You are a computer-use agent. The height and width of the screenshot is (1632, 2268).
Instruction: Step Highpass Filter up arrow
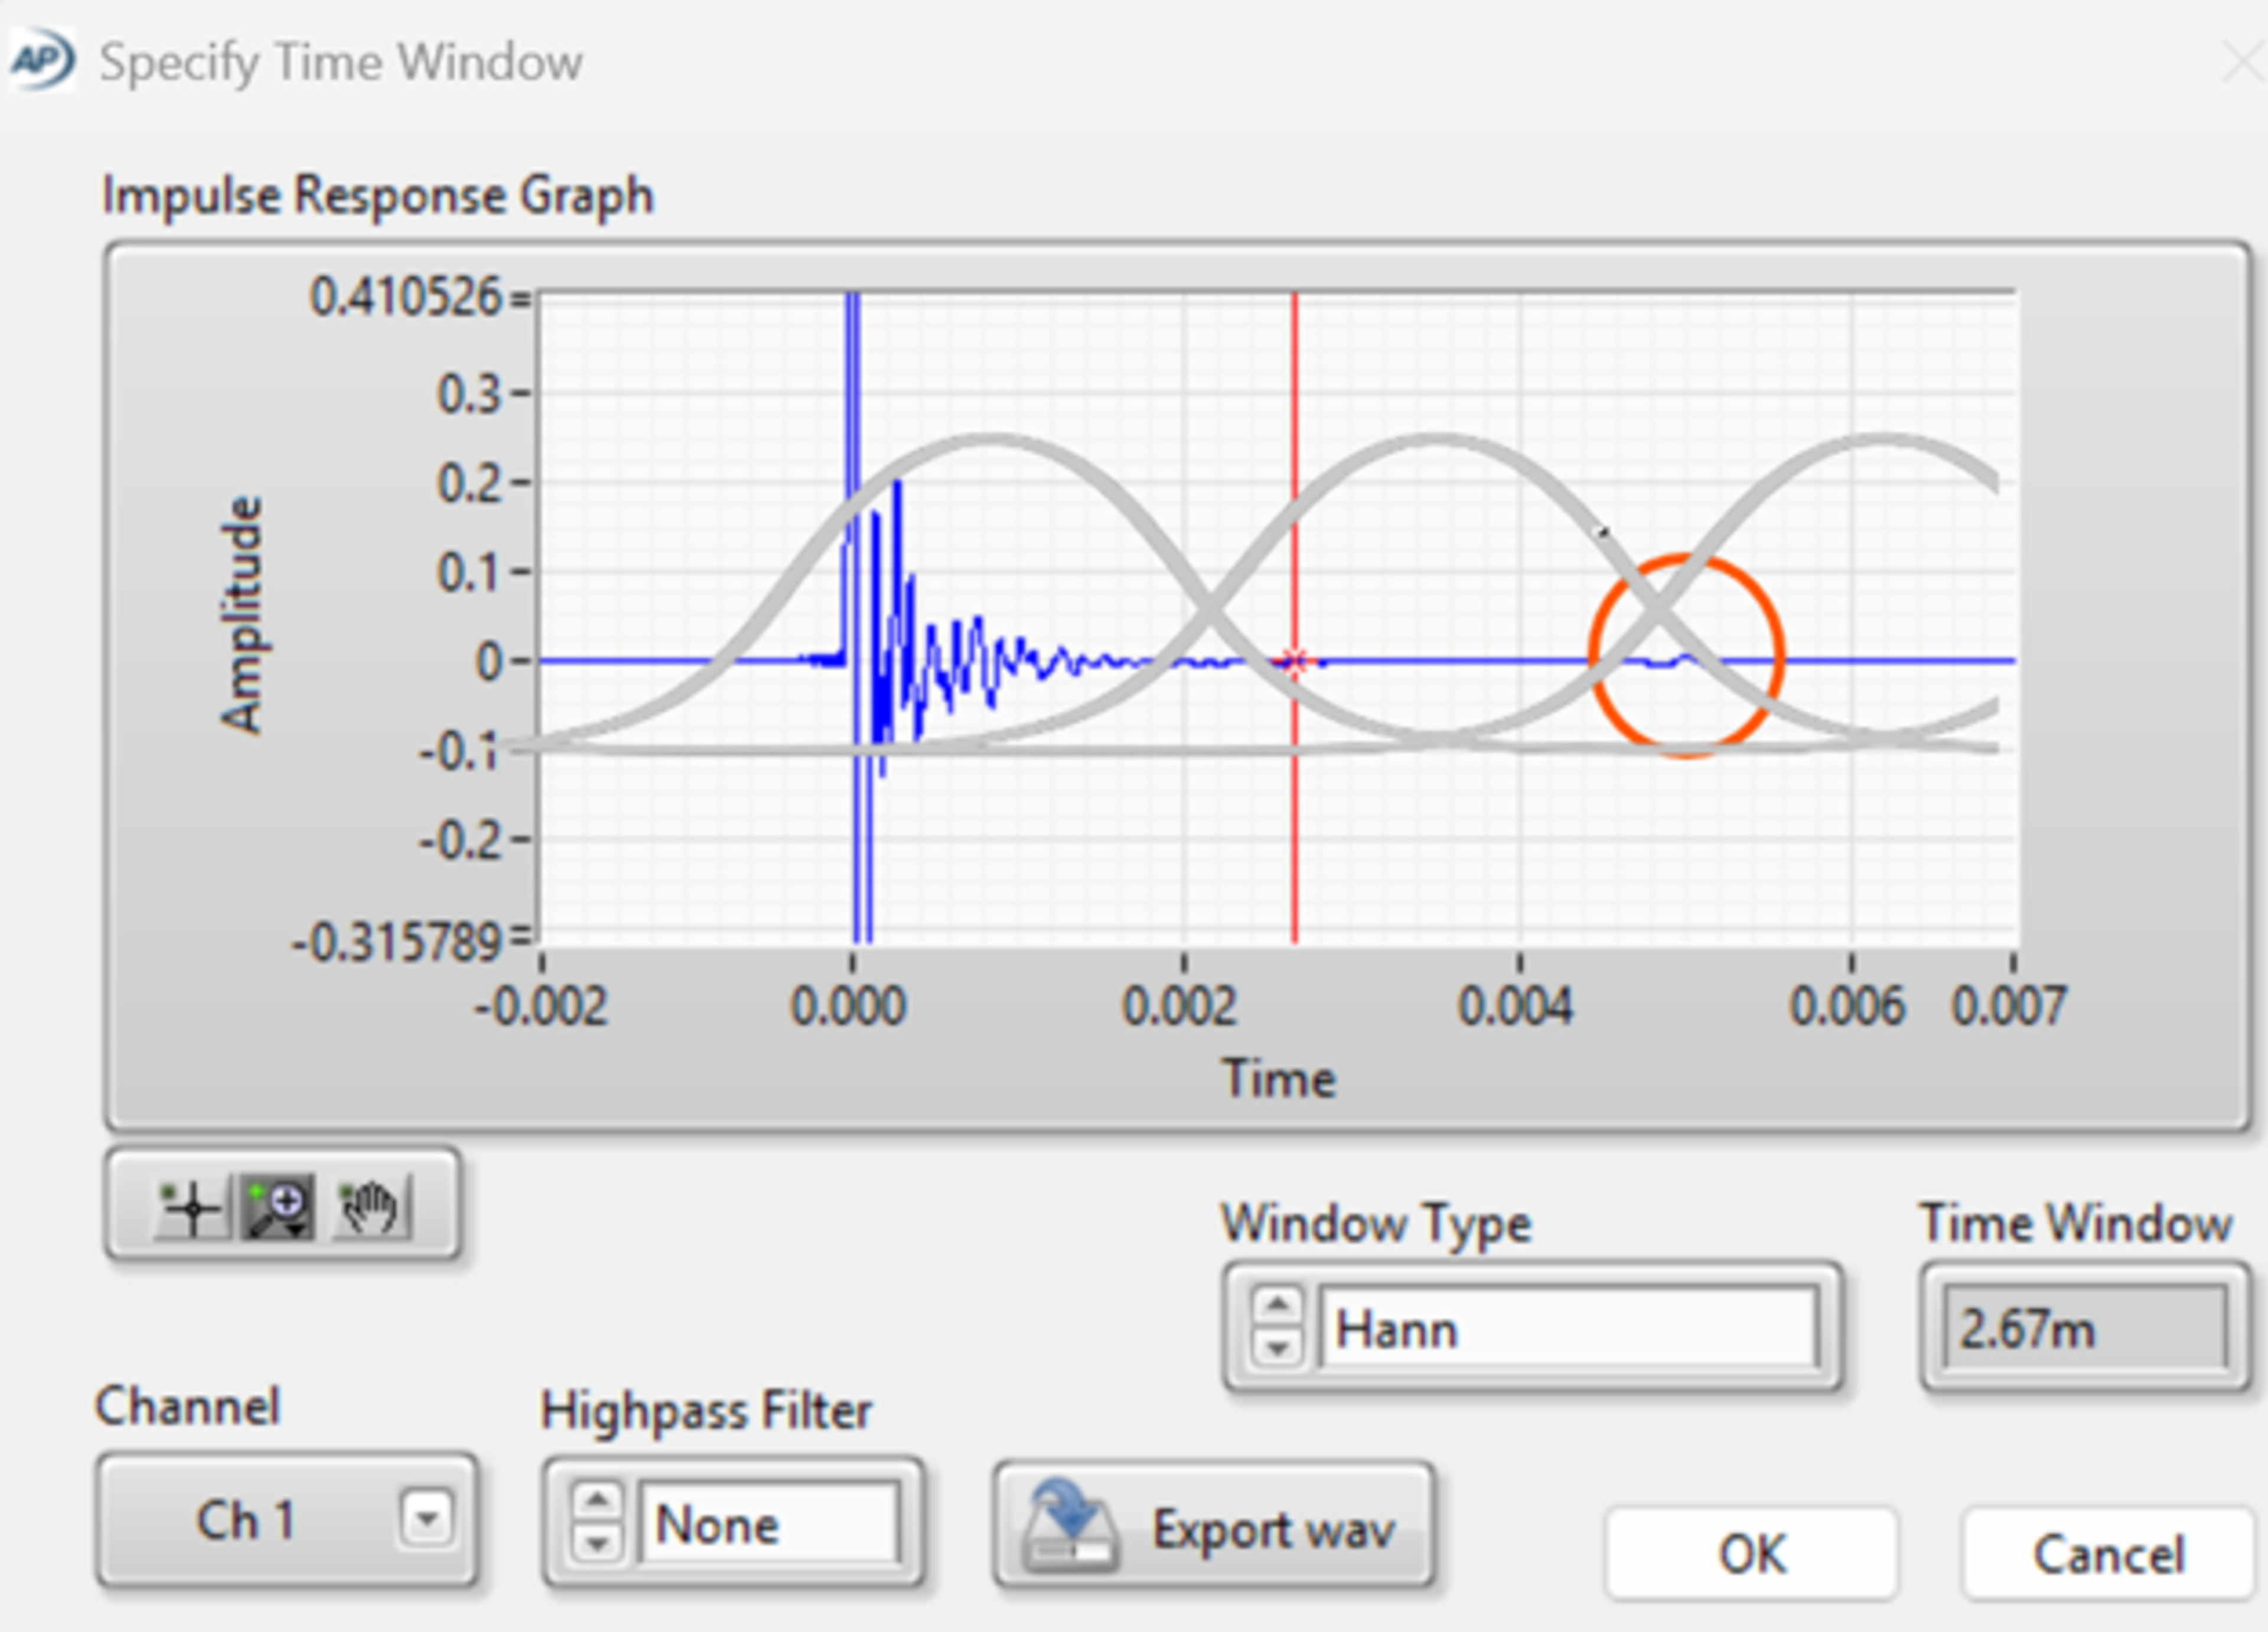pos(597,1501)
